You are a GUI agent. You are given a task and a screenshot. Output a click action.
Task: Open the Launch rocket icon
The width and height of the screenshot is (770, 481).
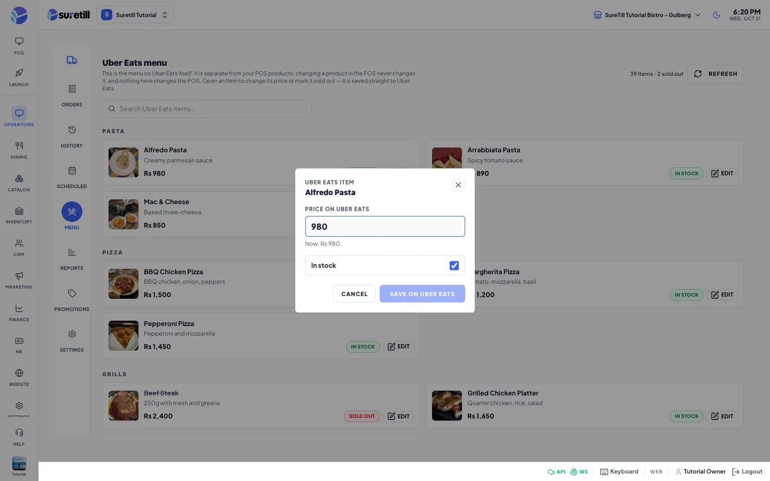[x=19, y=77]
